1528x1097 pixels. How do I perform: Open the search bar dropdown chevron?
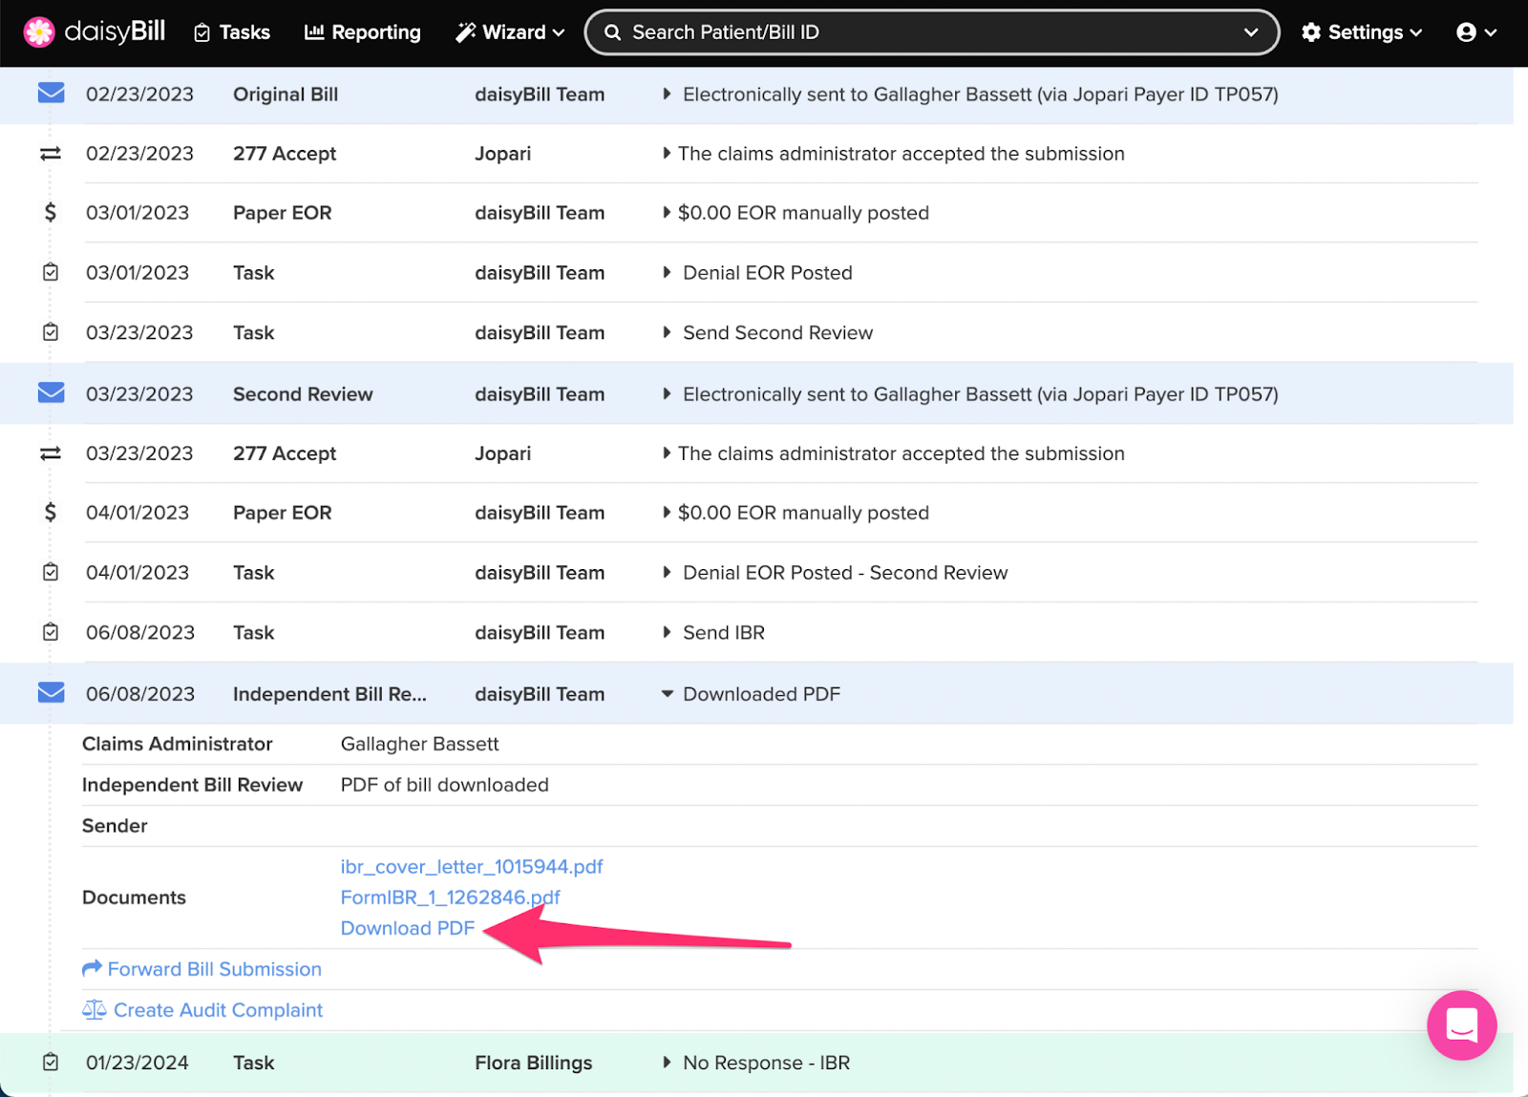click(x=1252, y=32)
